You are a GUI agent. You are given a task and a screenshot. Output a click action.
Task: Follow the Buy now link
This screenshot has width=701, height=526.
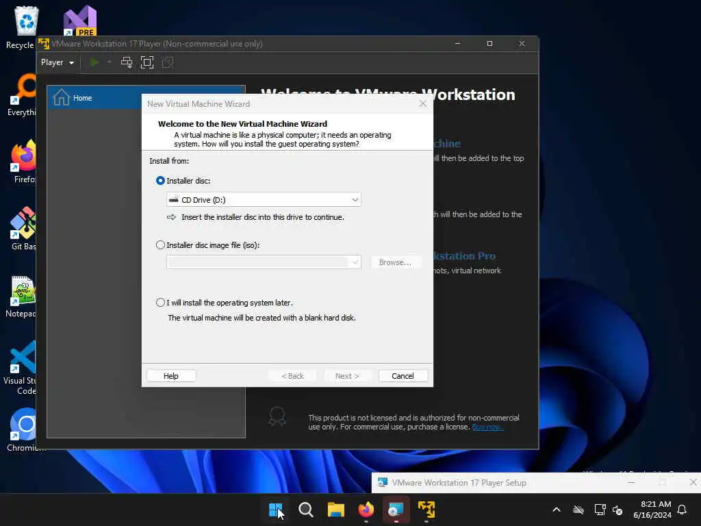point(487,427)
